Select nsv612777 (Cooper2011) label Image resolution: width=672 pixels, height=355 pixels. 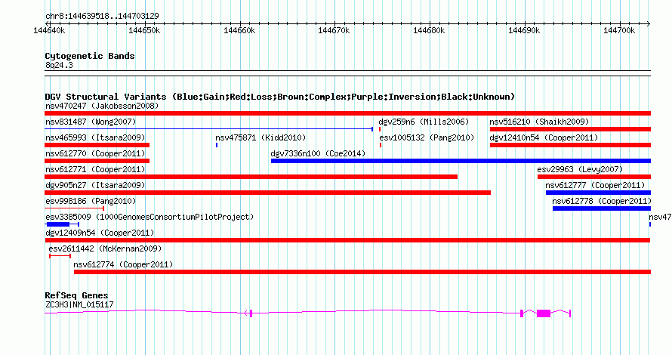(595, 185)
